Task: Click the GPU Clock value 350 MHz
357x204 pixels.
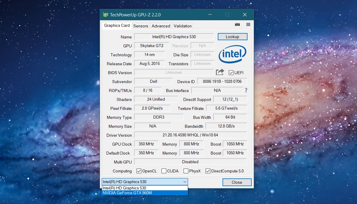Action: pyautogui.click(x=146, y=144)
